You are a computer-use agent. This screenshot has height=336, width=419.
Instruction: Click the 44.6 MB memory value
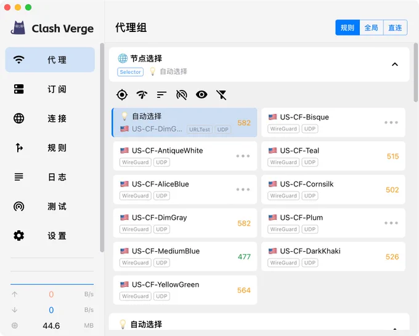51,326
